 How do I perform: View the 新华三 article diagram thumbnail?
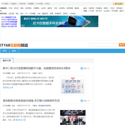73,85
